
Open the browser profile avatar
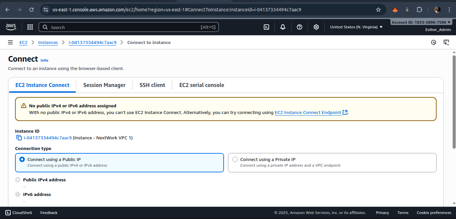437,10
